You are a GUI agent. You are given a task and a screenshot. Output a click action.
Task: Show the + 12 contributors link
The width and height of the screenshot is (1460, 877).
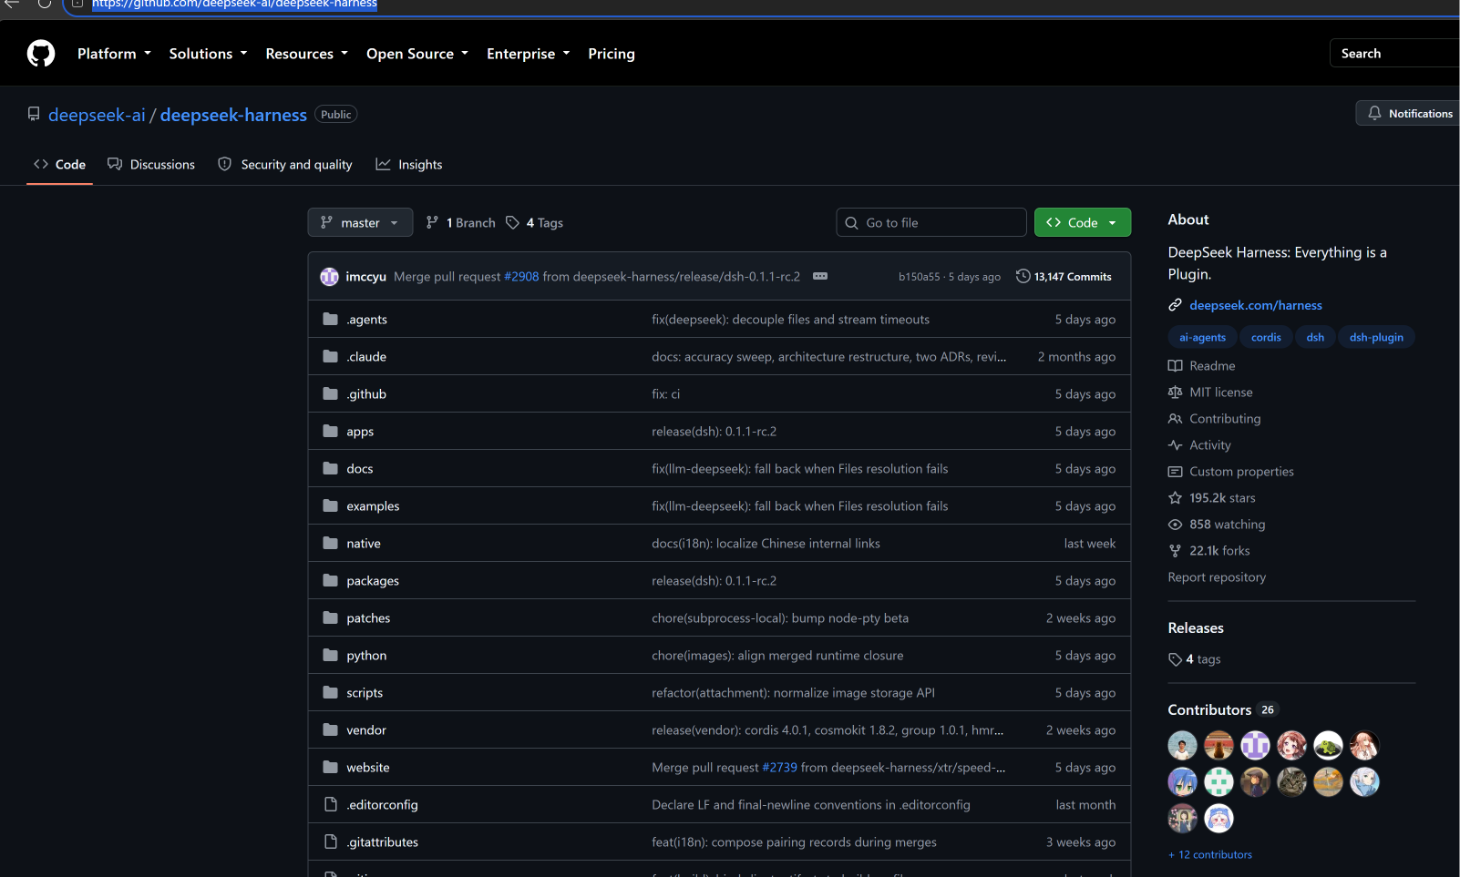point(1210,855)
